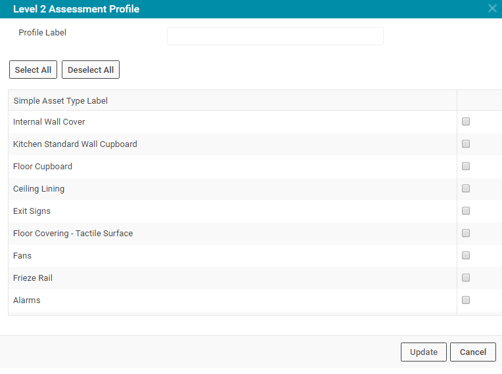Click the Deselect All button
The width and height of the screenshot is (502, 374).
pyautogui.click(x=91, y=70)
